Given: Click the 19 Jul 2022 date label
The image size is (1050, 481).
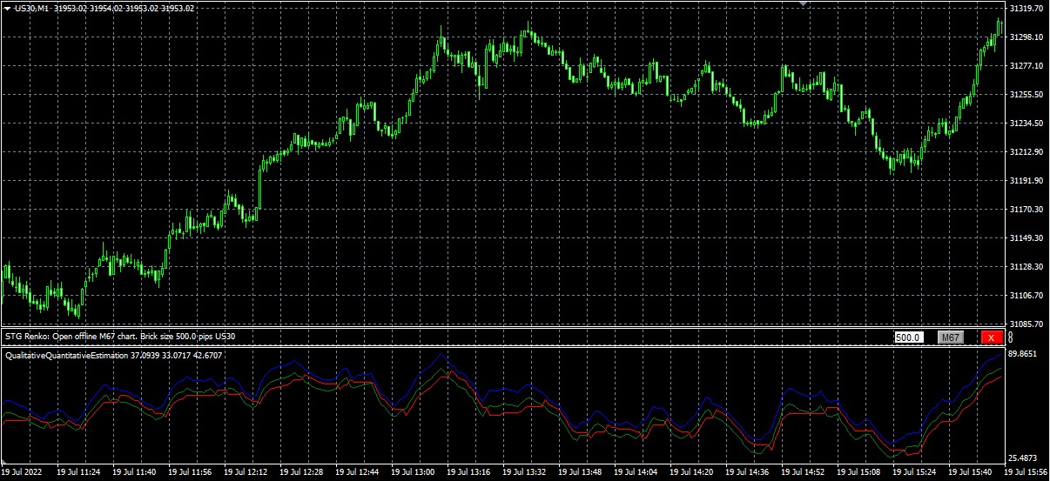Looking at the screenshot, I should [x=24, y=472].
